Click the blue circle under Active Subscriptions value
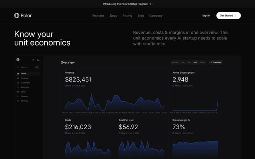 pyautogui.click(x=173, y=86)
